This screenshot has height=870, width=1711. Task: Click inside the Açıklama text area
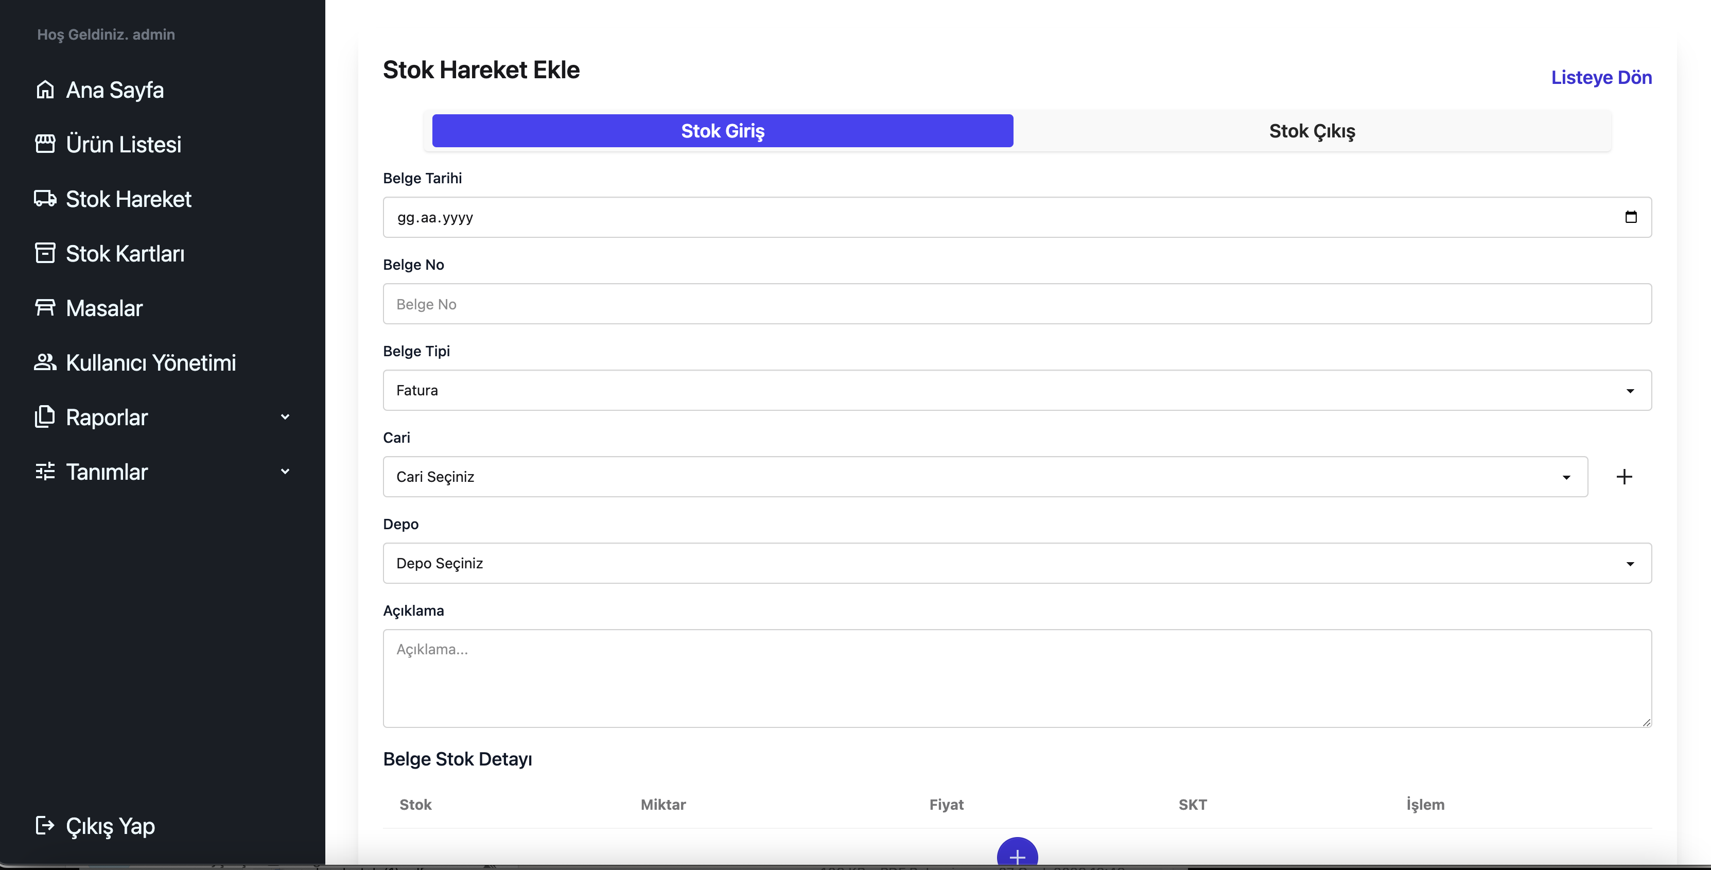pos(1017,678)
